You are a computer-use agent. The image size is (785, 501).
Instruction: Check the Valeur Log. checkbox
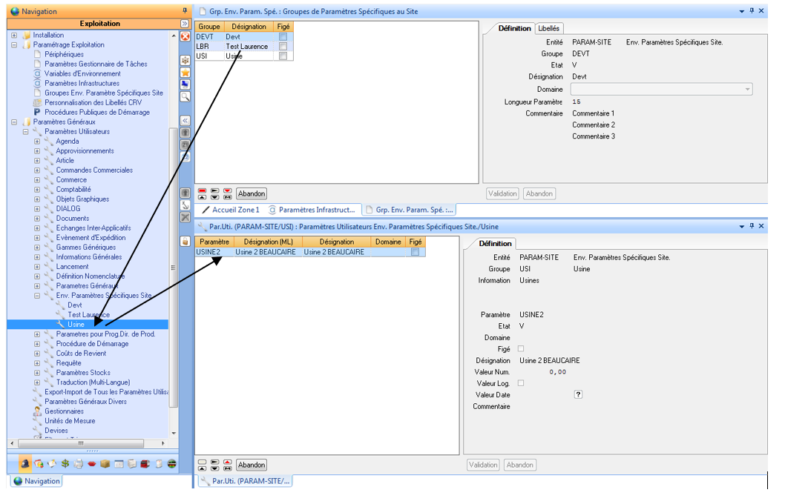click(520, 383)
